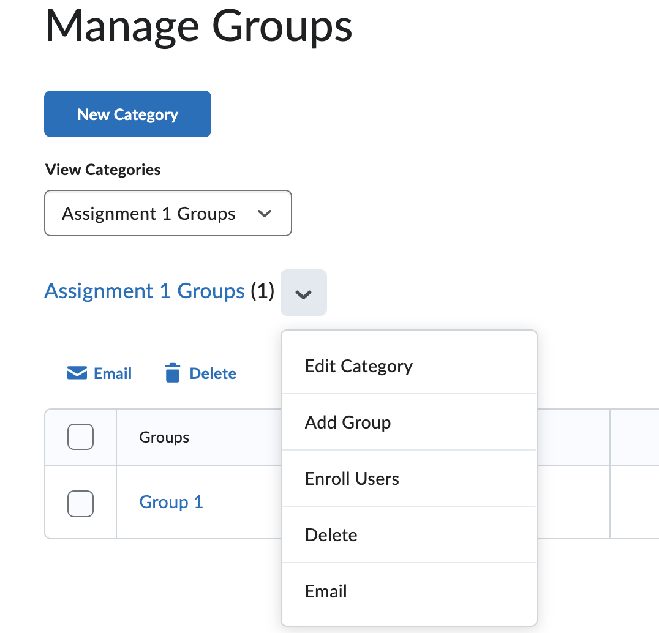The width and height of the screenshot is (659, 633).
Task: Check the select-all checkbox in the table header
Action: click(x=80, y=436)
